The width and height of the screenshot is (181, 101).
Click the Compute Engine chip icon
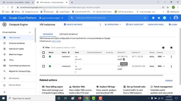(5, 24)
